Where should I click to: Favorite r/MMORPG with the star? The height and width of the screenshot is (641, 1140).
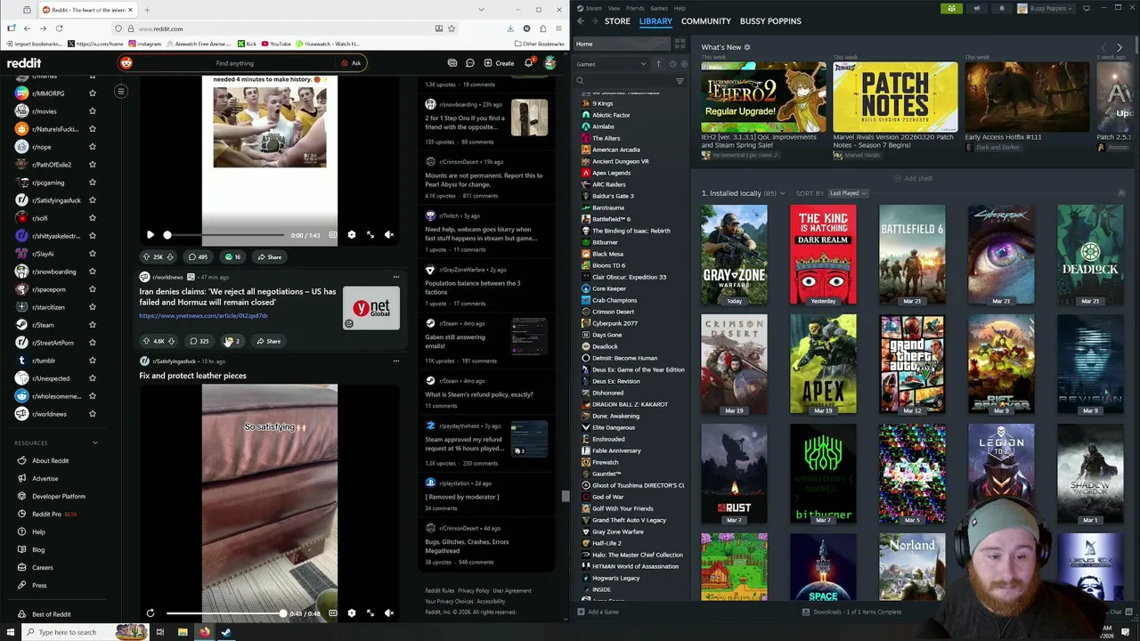pyautogui.click(x=93, y=93)
